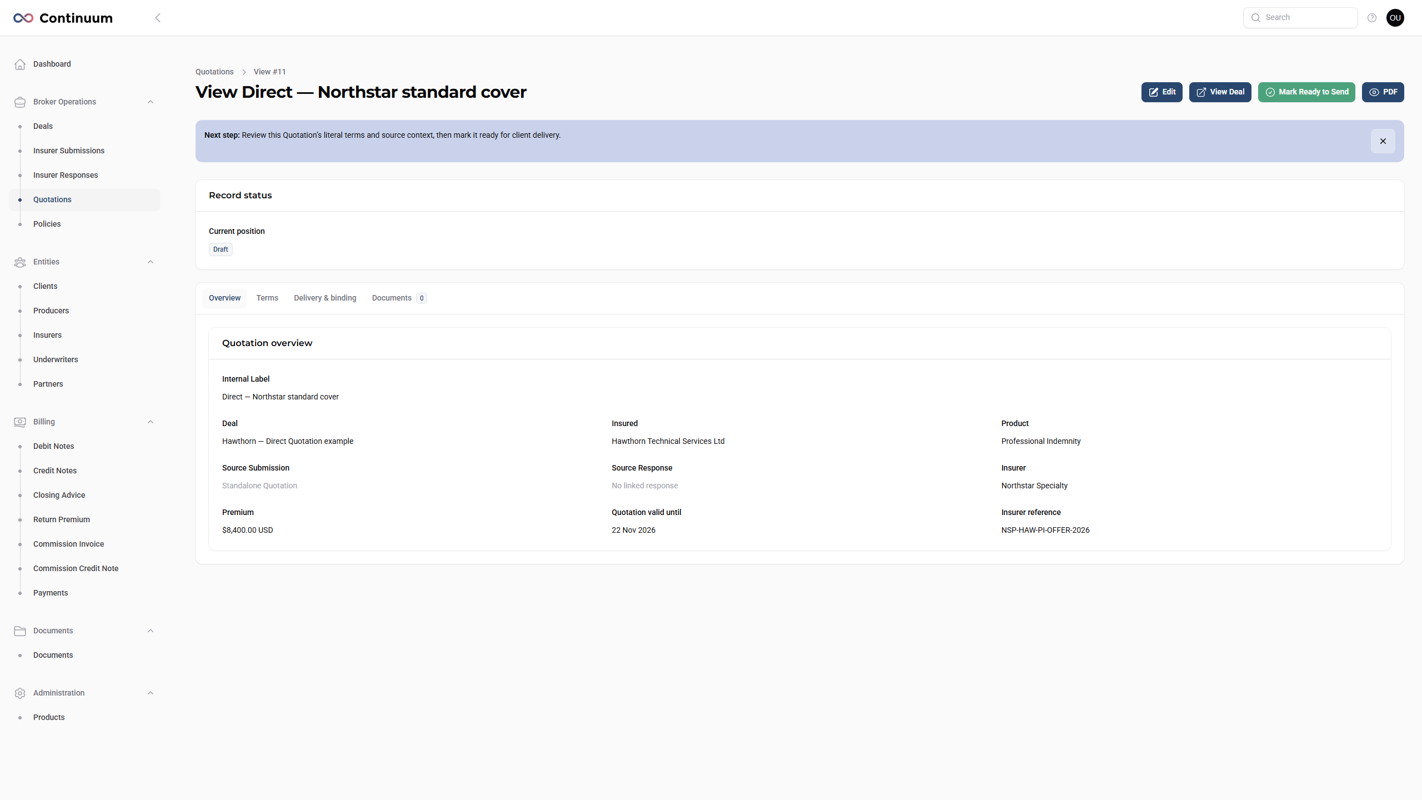Open Clients under Entities
The height and width of the screenshot is (800, 1422).
84,286
